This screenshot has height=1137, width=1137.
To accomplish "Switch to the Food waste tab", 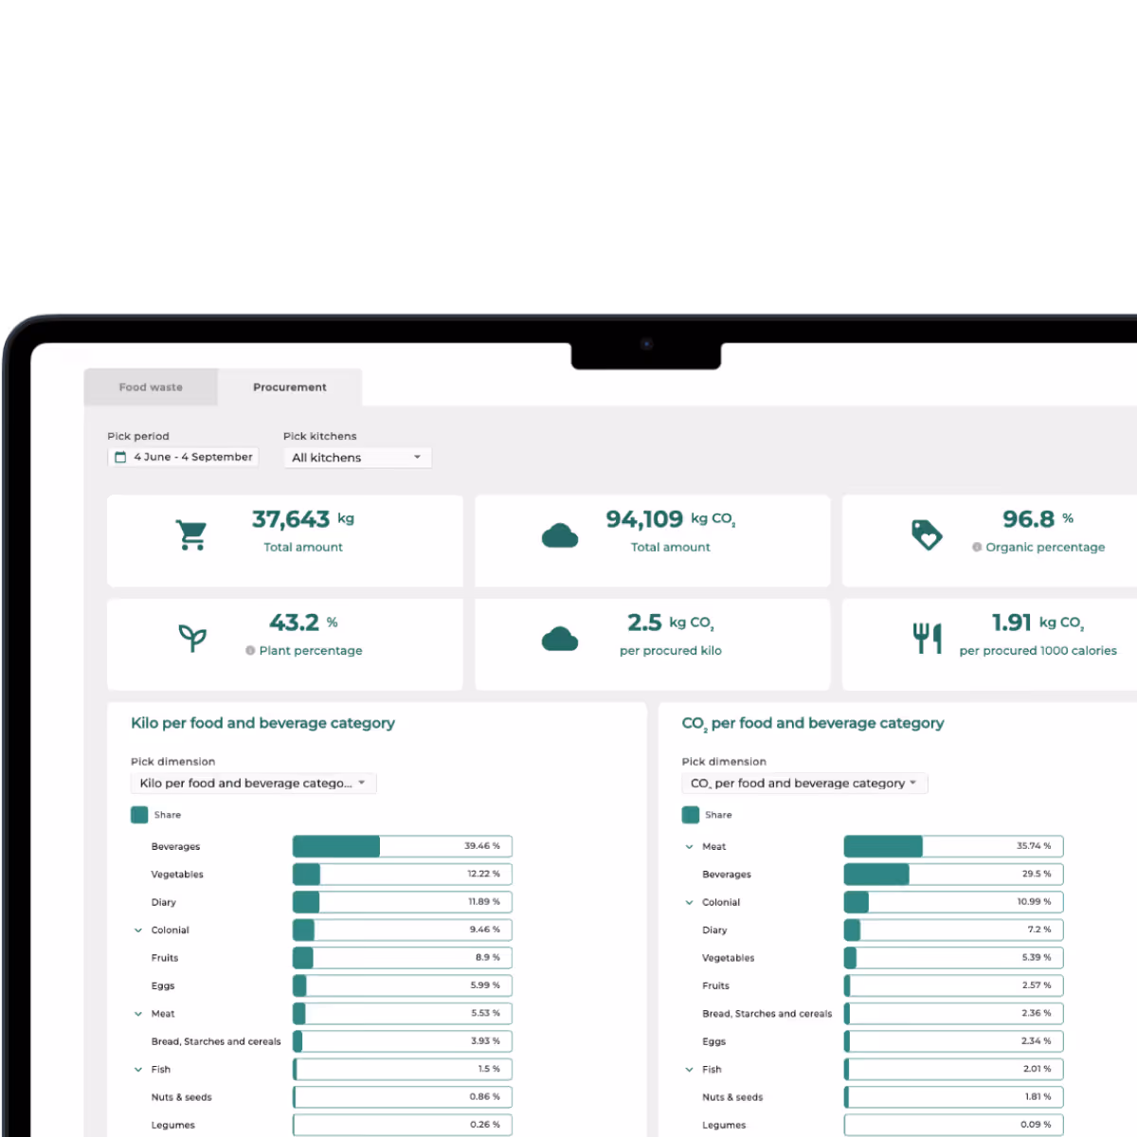I will [x=151, y=388].
